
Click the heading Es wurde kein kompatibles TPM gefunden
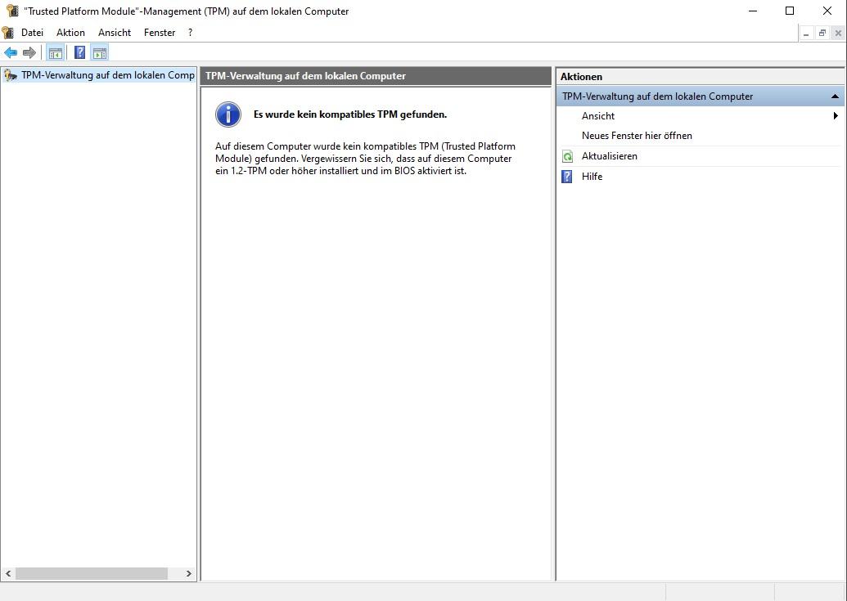point(350,114)
